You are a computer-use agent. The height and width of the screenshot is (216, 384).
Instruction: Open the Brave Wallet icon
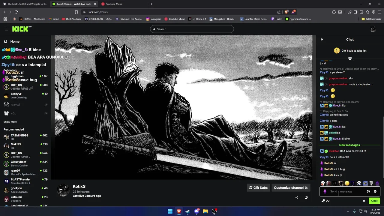[361, 12]
